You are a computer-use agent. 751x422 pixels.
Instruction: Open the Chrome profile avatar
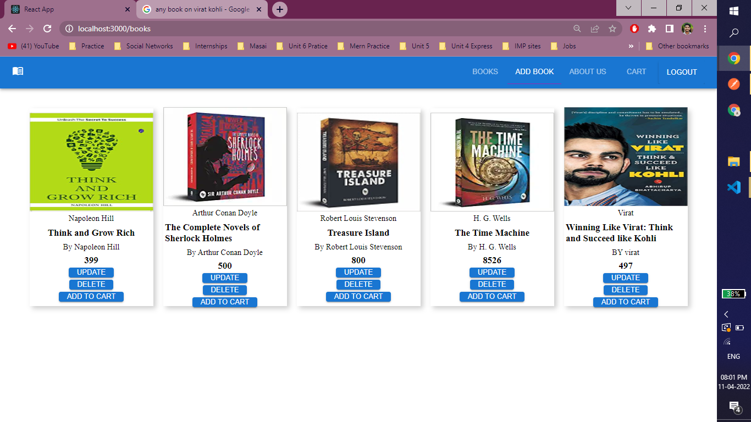(x=686, y=28)
